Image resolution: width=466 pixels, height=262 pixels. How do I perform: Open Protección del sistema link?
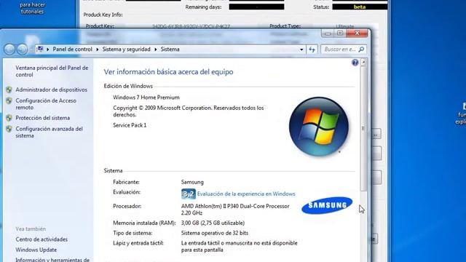pos(43,118)
